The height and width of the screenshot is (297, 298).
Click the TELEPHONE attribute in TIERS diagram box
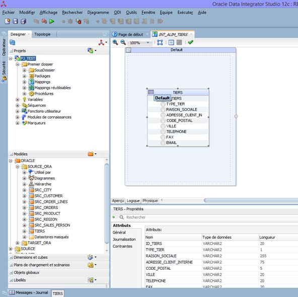pyautogui.click(x=176, y=131)
